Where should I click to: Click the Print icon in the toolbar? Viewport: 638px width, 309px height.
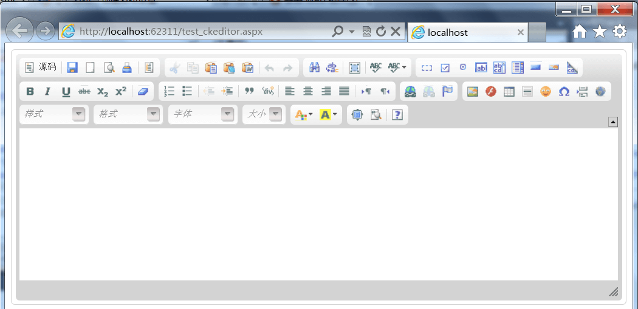pyautogui.click(x=127, y=68)
